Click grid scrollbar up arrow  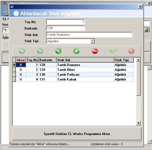(x=138, y=60)
